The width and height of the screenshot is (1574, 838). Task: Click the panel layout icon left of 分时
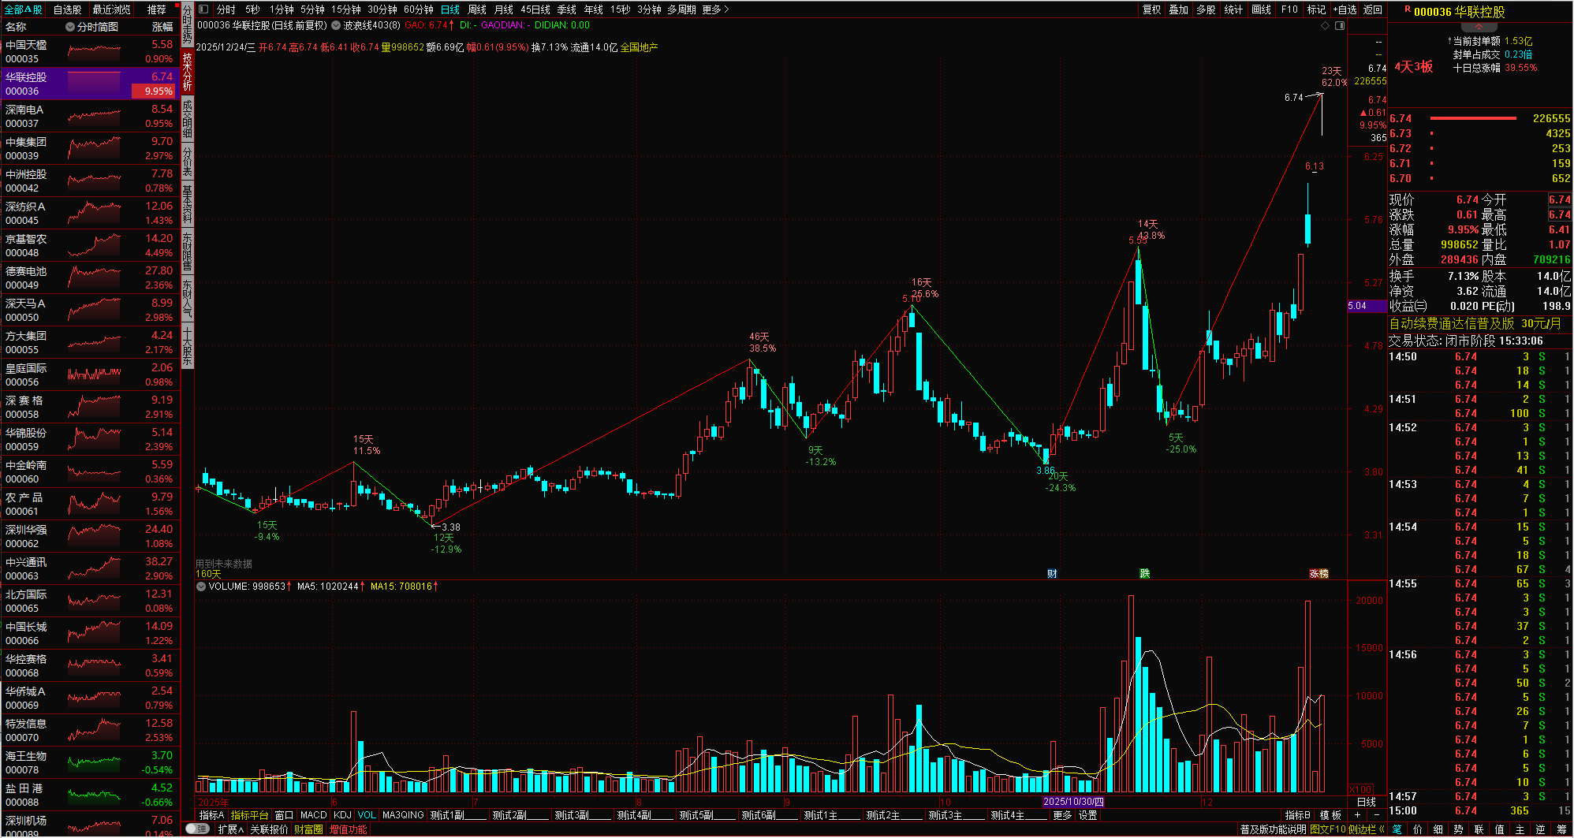(203, 9)
